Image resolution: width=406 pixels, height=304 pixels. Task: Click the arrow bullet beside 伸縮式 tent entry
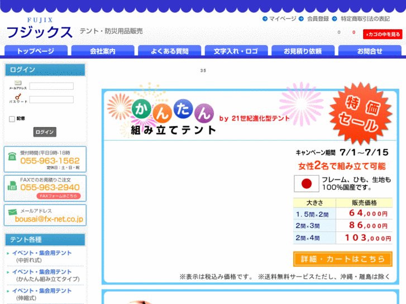click(8, 291)
